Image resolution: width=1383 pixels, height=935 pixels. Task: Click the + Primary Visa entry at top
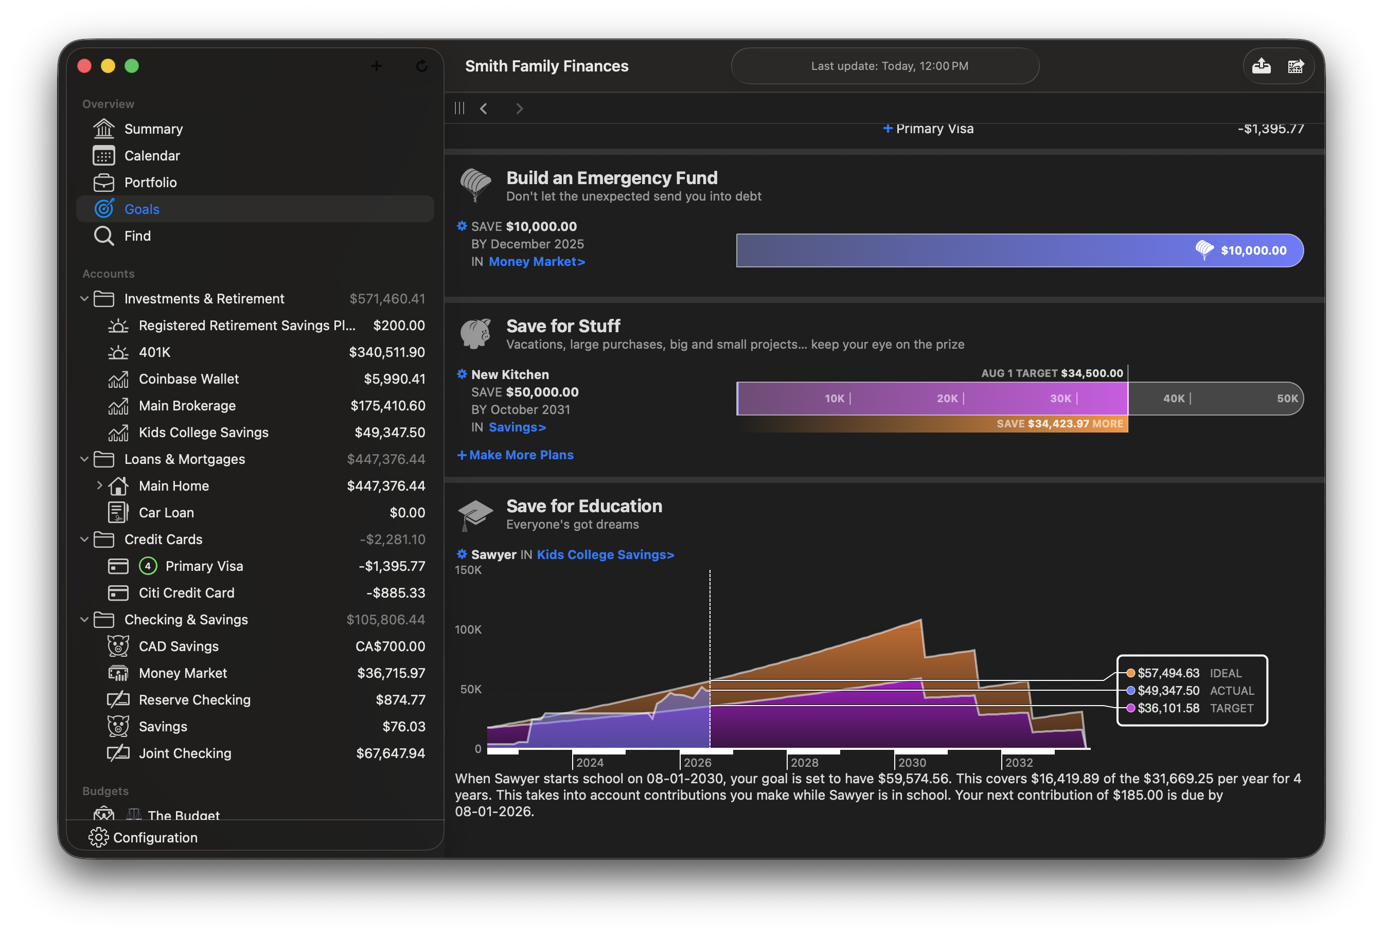click(928, 129)
